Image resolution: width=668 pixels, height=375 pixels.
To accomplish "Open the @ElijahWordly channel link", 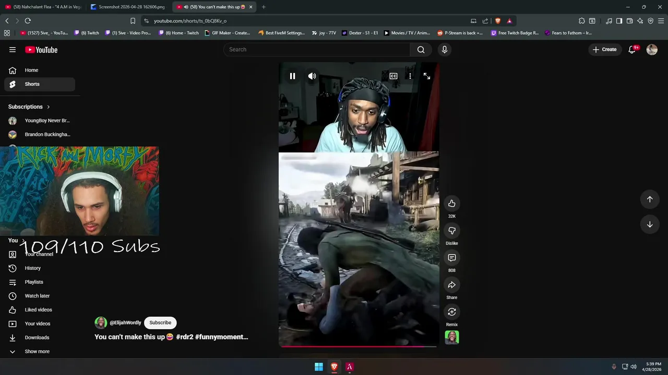I will click(125, 322).
